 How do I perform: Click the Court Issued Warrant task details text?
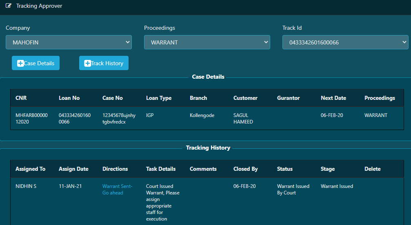coord(163,203)
